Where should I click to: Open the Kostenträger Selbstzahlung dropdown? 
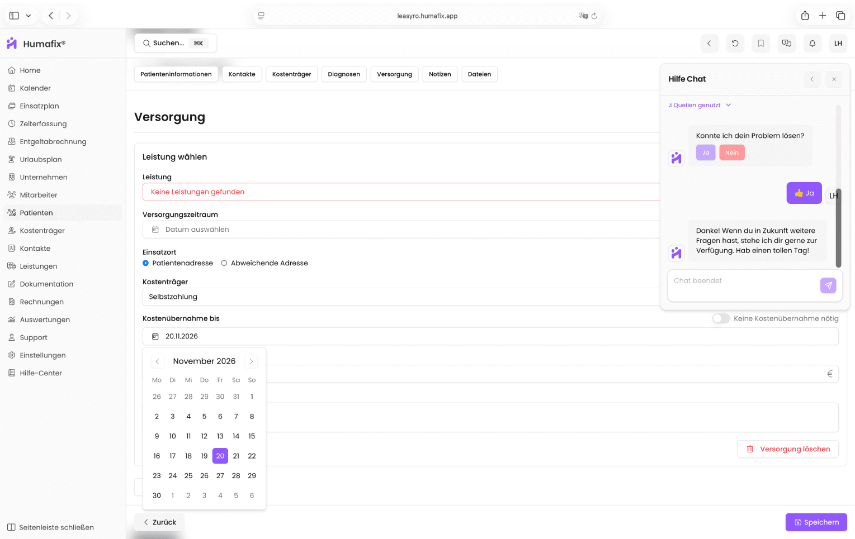point(400,297)
